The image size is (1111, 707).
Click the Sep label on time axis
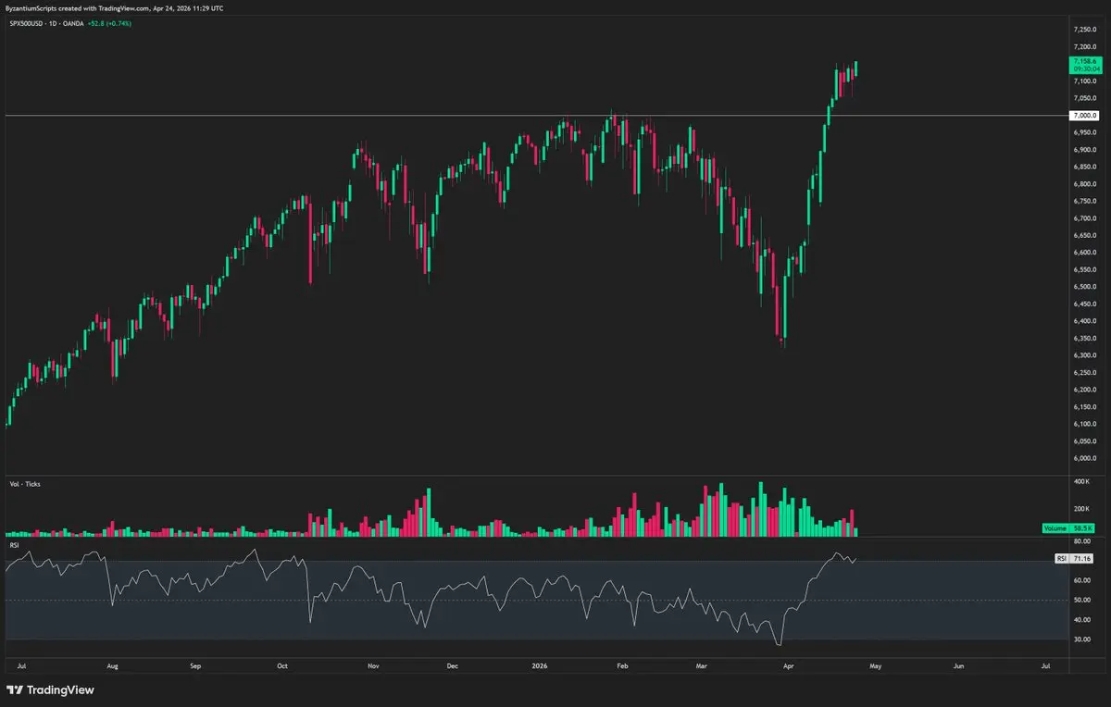(x=195, y=665)
